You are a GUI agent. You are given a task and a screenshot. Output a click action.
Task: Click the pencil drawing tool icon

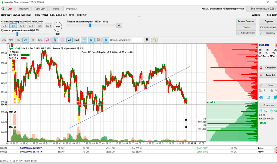(84, 40)
